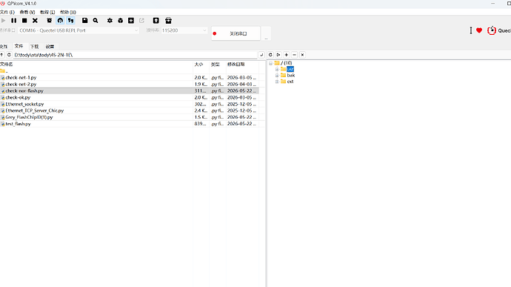Toggle the highlighted circular arch toolbar icon

pyautogui.click(x=60, y=21)
